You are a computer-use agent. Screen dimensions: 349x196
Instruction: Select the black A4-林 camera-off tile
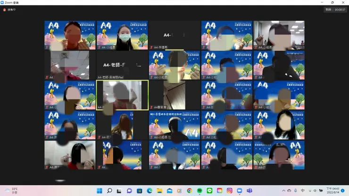click(174, 35)
